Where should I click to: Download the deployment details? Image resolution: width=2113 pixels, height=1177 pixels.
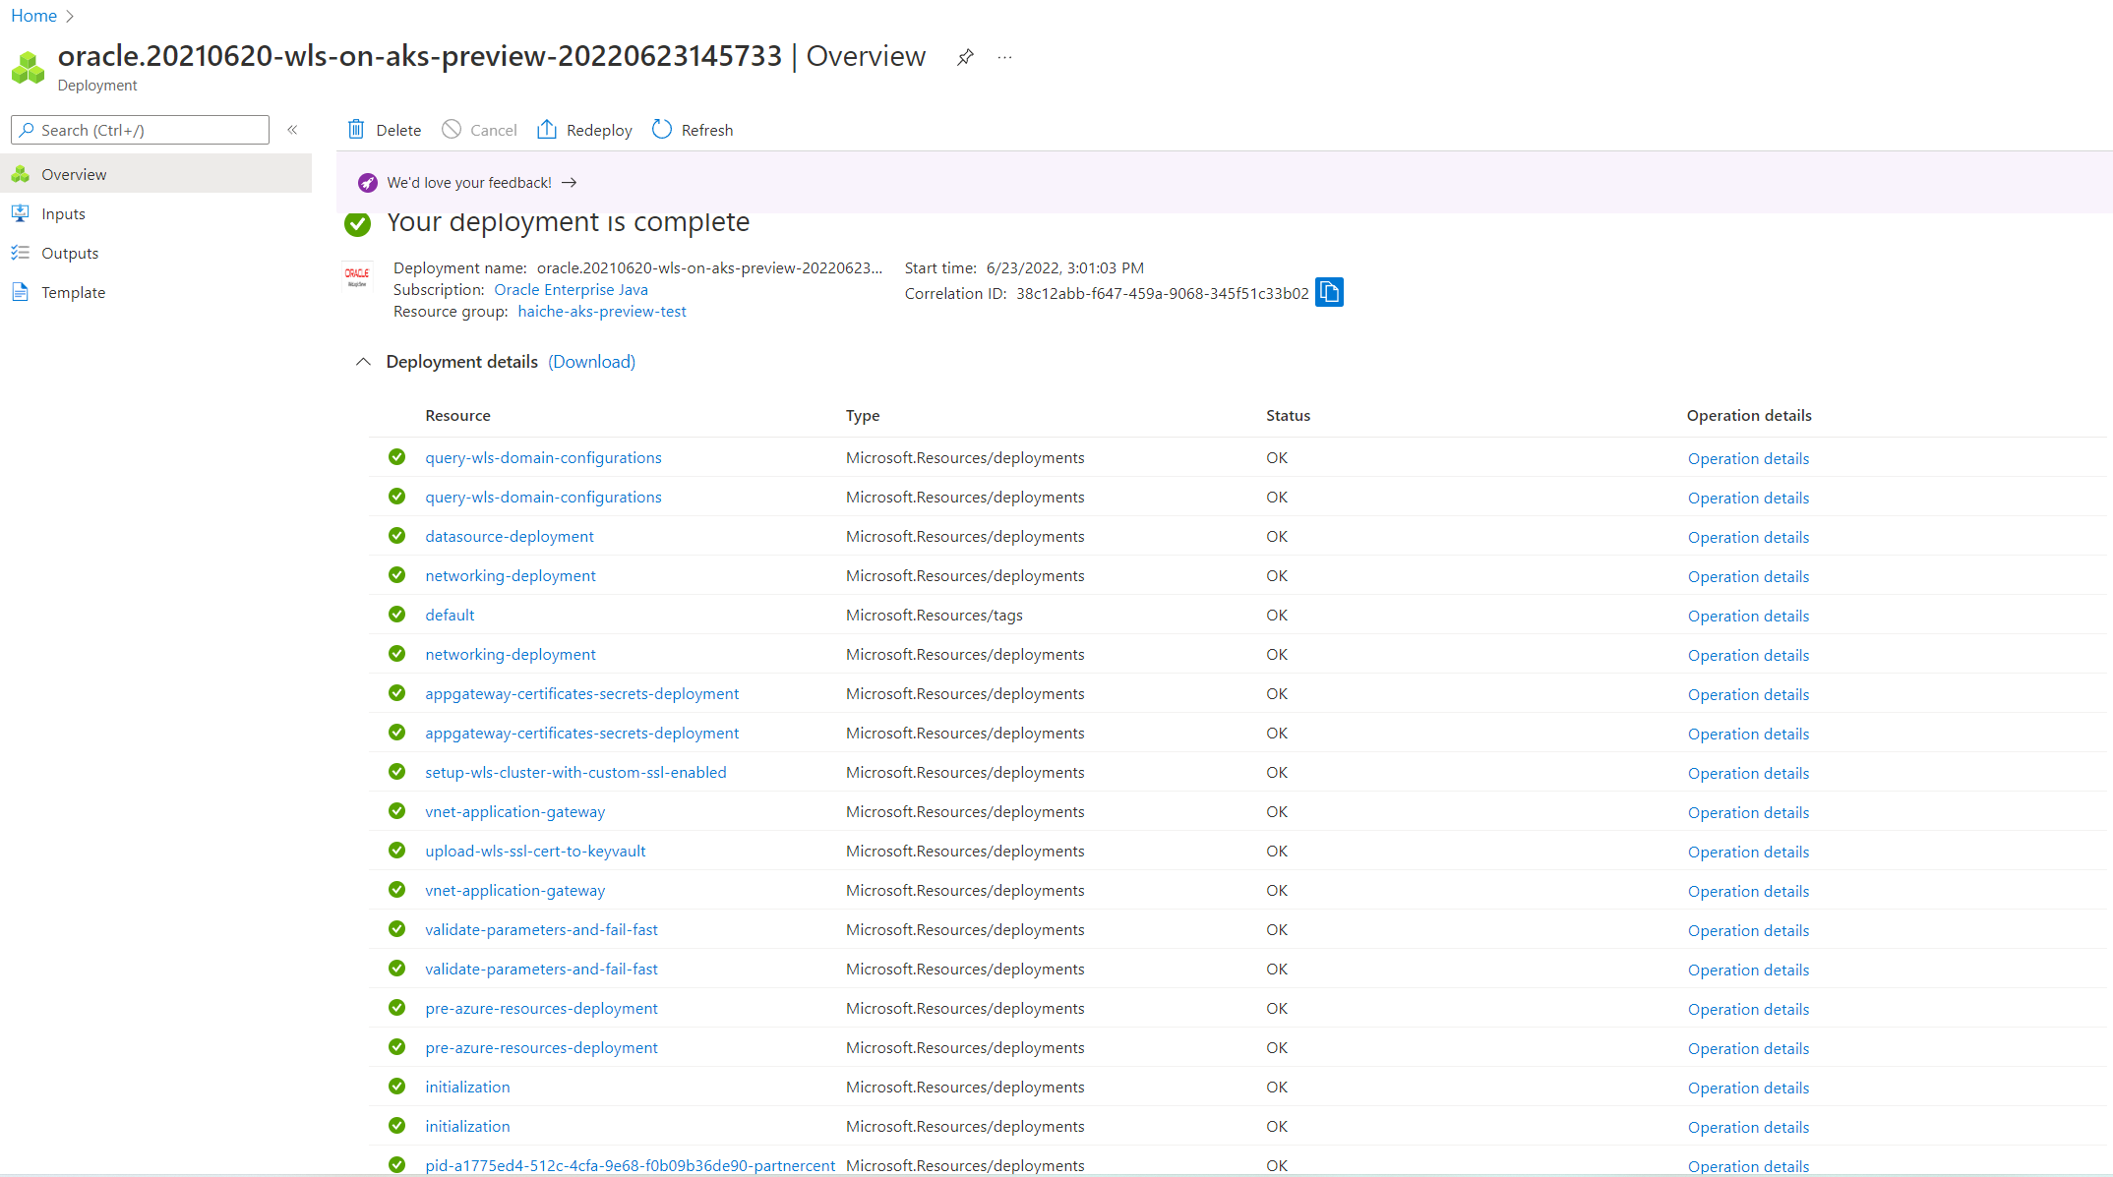[591, 362]
